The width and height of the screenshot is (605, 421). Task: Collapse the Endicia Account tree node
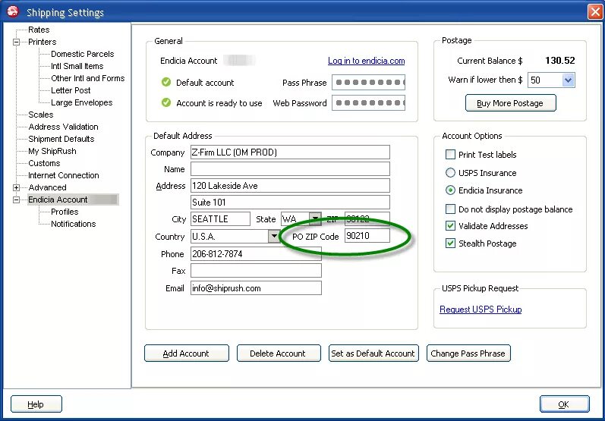tap(16, 200)
